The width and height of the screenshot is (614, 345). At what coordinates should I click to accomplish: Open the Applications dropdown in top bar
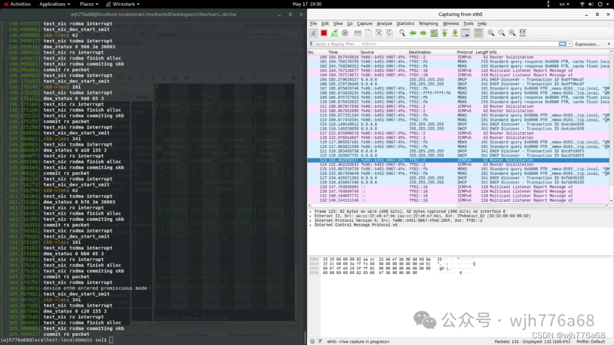55,4
